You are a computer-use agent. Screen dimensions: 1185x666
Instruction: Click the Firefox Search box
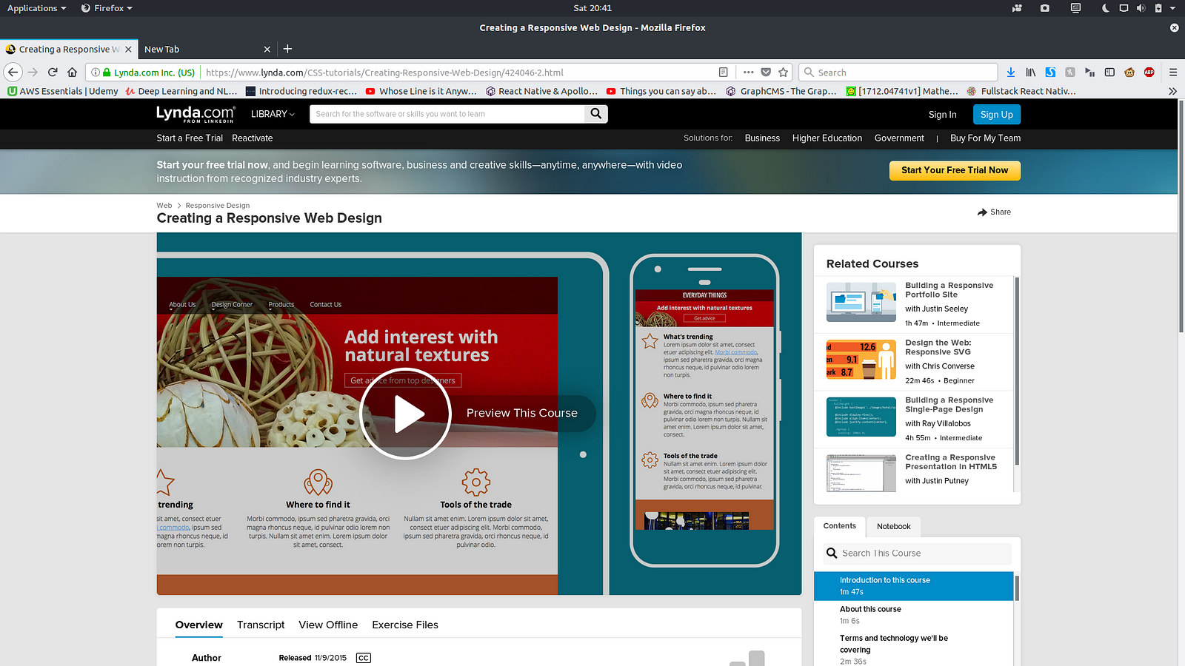[x=898, y=73]
